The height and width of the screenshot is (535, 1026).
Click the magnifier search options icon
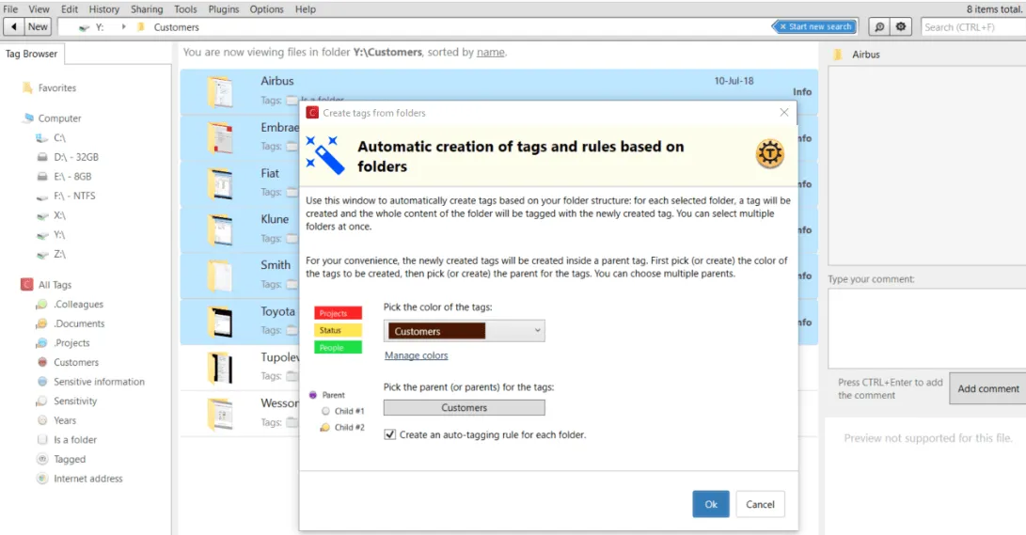point(879,27)
